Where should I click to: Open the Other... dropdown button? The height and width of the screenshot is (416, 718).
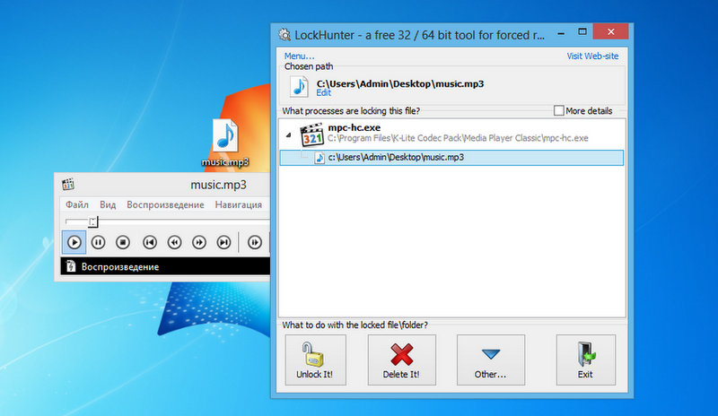(x=490, y=360)
